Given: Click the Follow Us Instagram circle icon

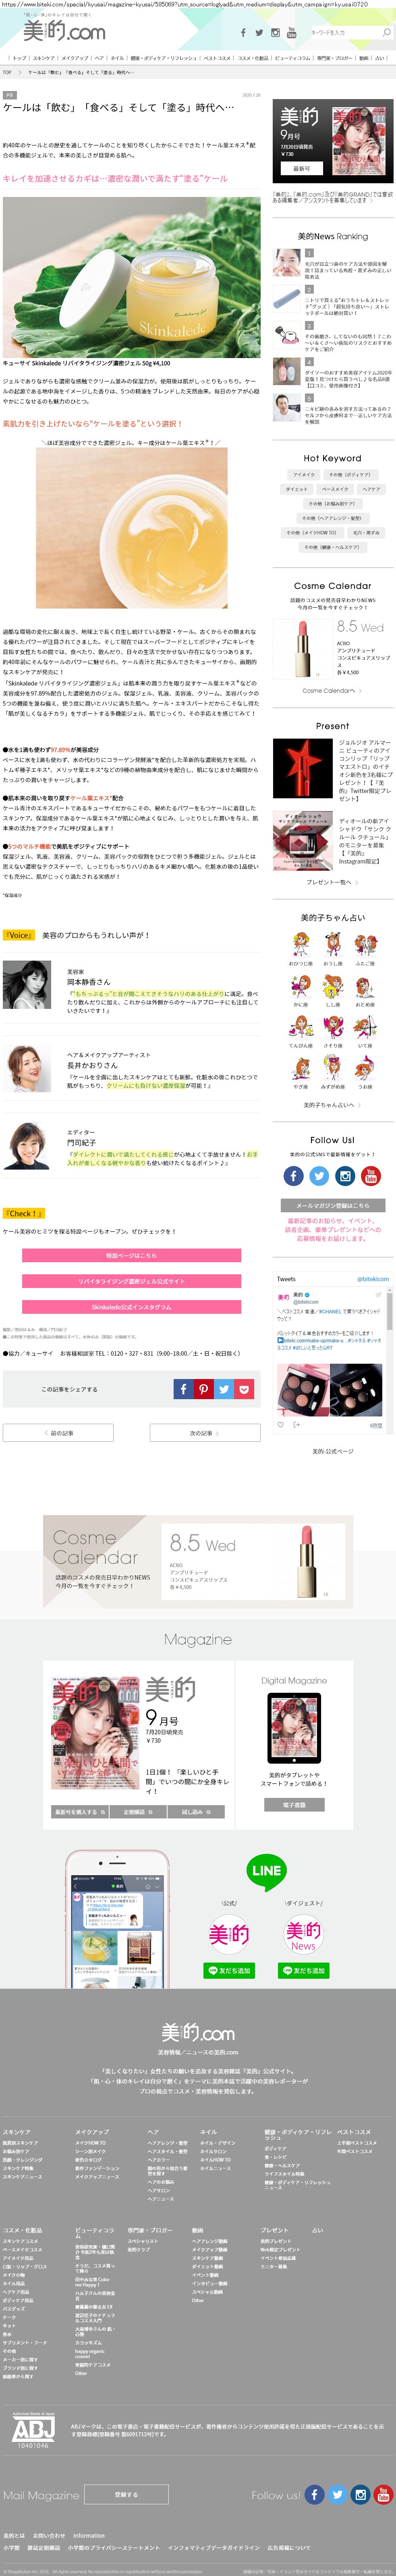Looking at the screenshot, I should [345, 1176].
